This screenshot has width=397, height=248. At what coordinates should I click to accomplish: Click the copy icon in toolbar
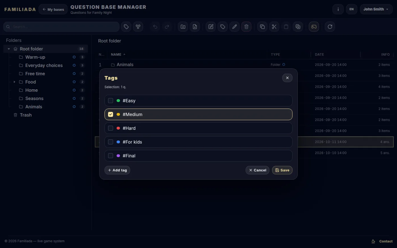tap(262, 27)
